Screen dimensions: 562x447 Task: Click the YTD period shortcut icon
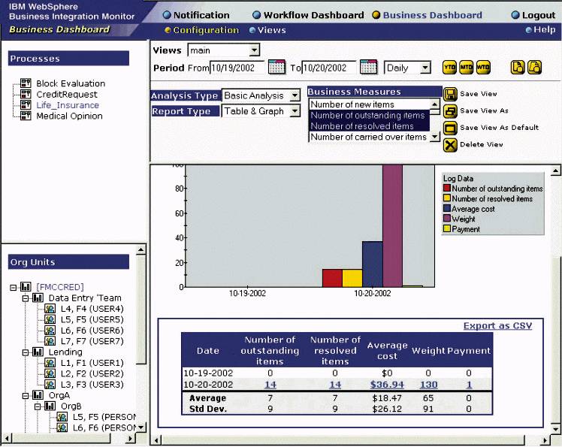tap(449, 68)
